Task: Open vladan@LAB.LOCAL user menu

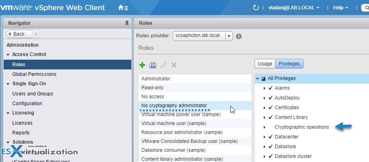Action: point(294,8)
